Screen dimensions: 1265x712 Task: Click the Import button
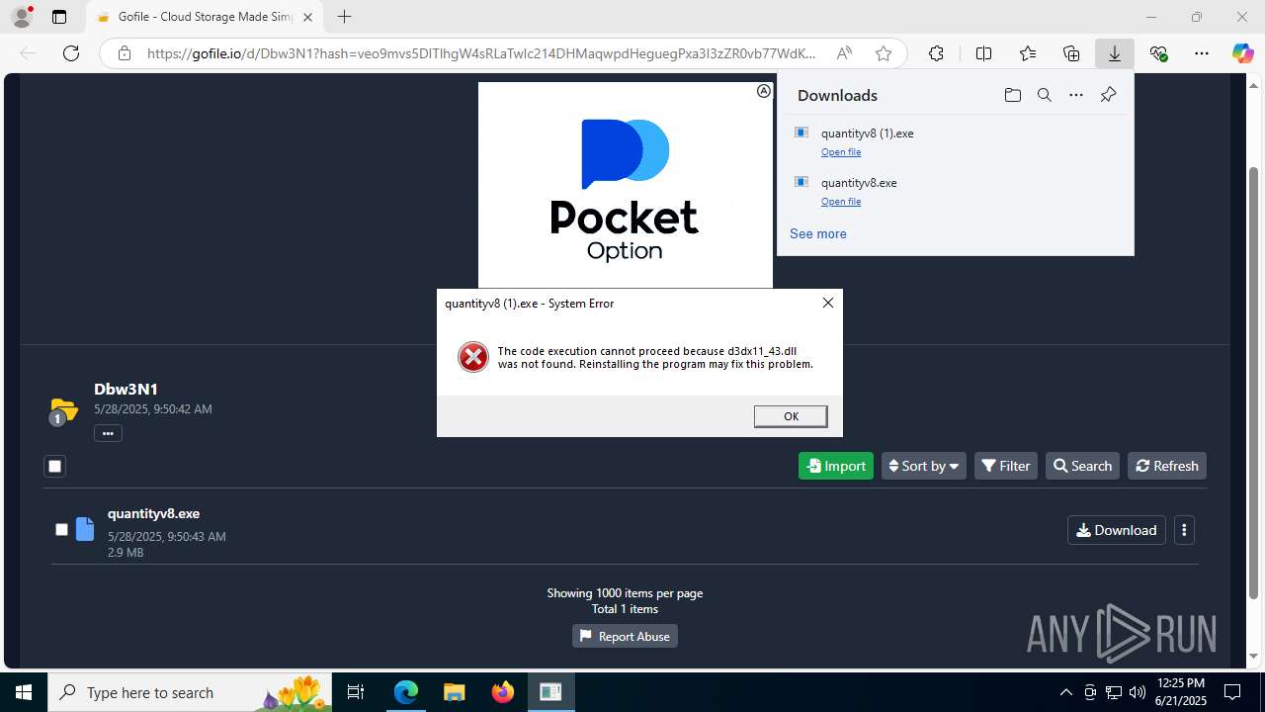[836, 466]
